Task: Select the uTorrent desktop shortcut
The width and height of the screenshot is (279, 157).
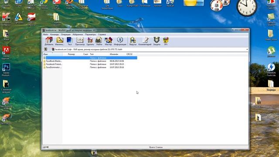Action: 271,52
